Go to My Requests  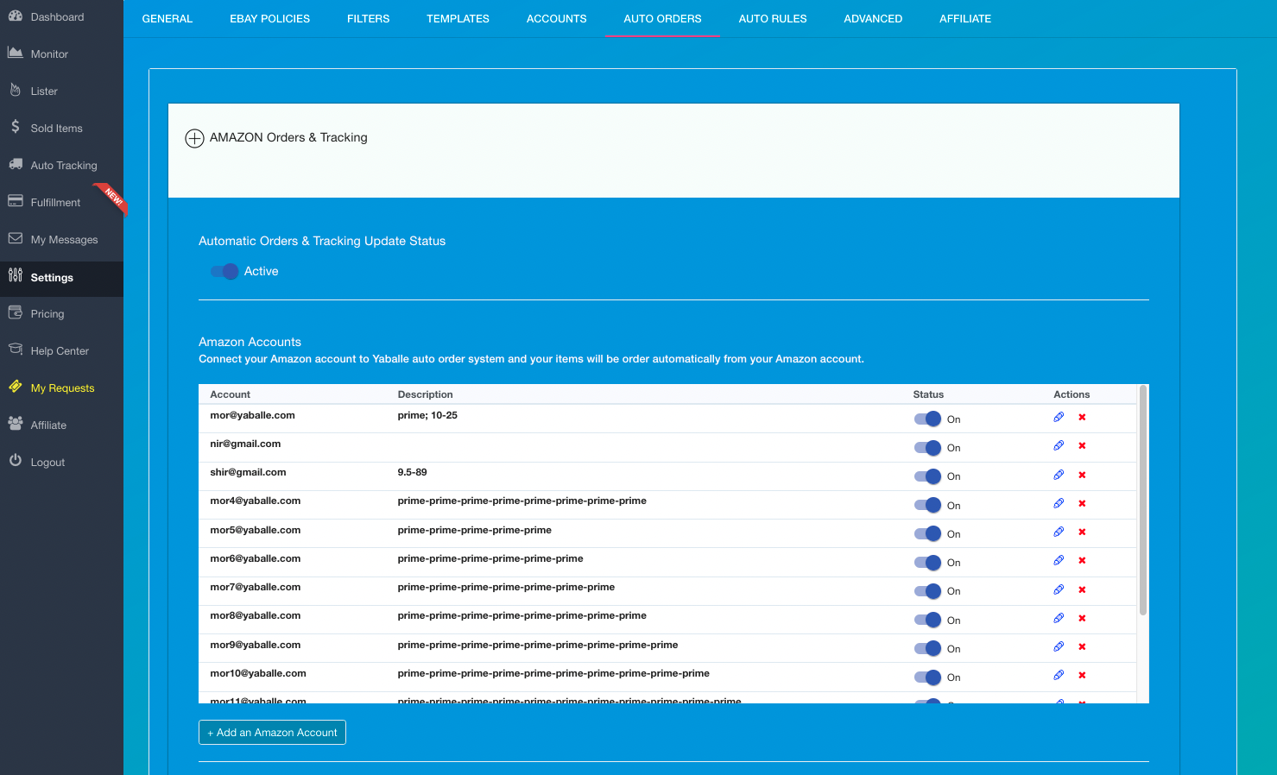(62, 387)
